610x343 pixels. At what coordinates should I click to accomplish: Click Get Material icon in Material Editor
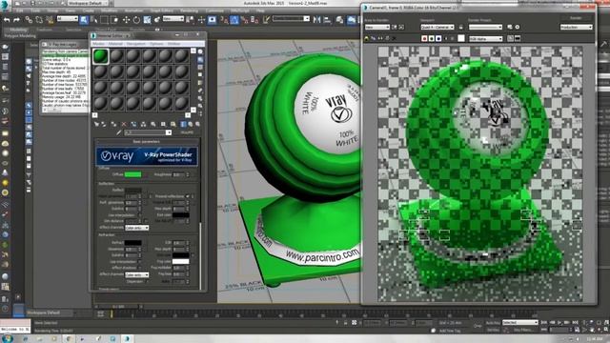click(x=96, y=124)
